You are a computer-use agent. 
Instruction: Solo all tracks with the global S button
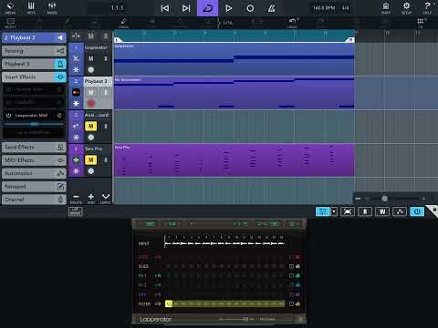pos(106,36)
